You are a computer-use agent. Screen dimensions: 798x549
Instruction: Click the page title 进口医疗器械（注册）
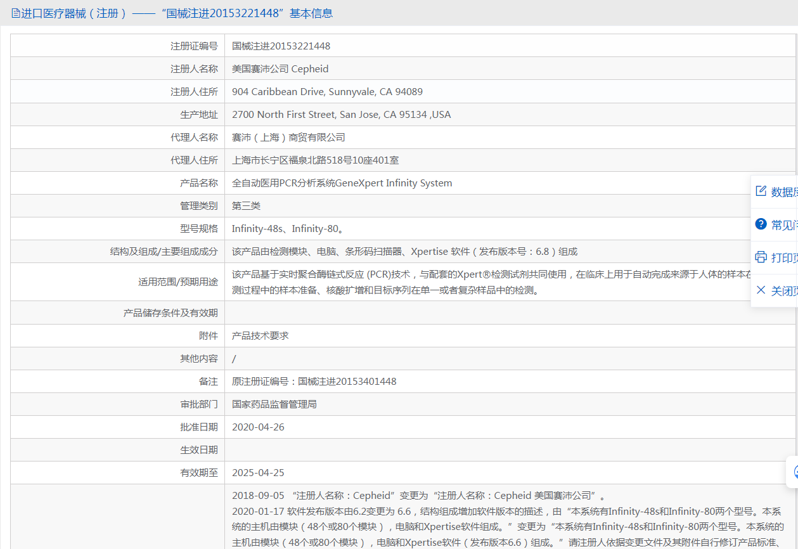(74, 13)
